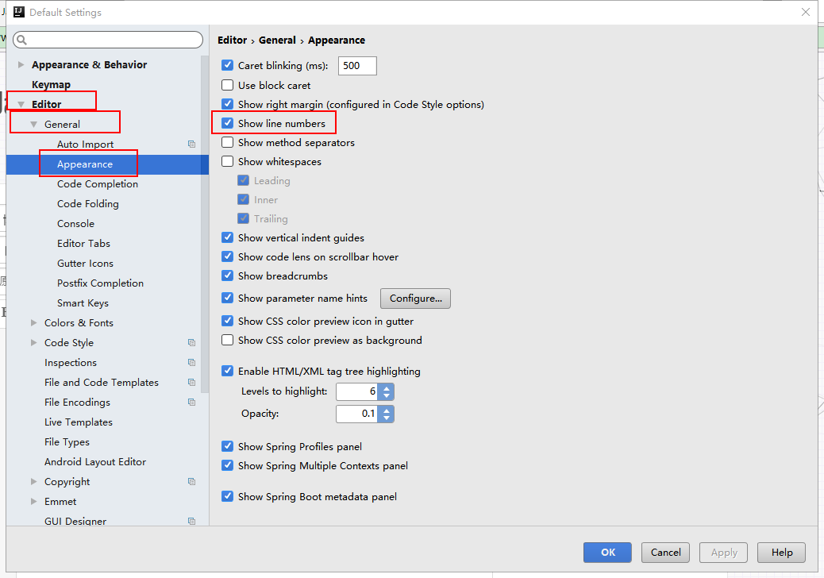The image size is (824, 578).
Task: Click the project-level icon beside Auto Import
Action: click(x=192, y=144)
